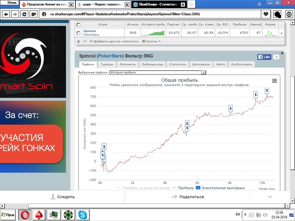Click the globe icon in the address bar
This screenshot has height=221, width=295.
44,14
